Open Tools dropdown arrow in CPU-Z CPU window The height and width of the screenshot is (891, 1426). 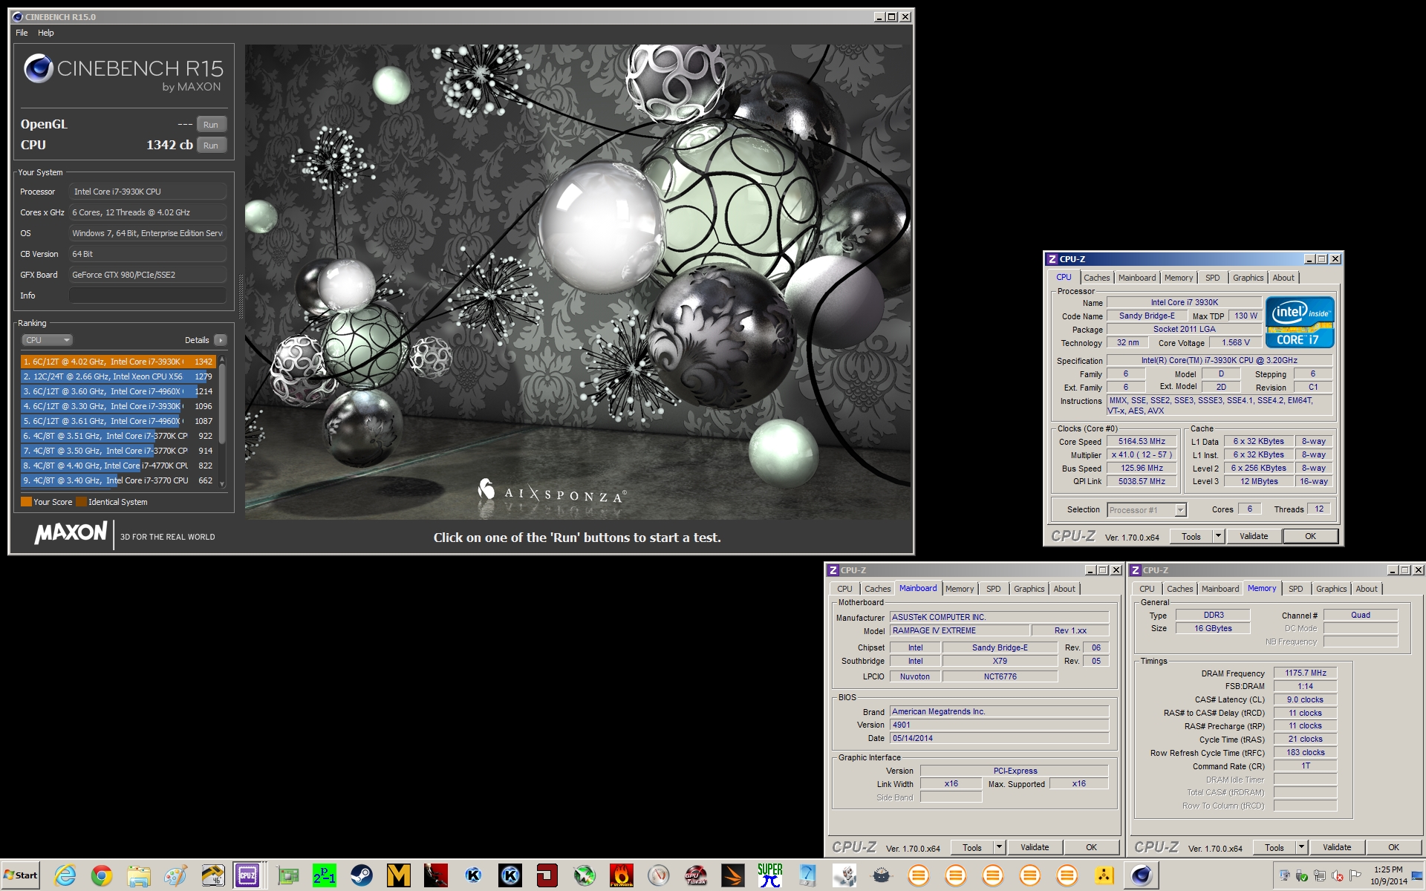pyautogui.click(x=1218, y=536)
